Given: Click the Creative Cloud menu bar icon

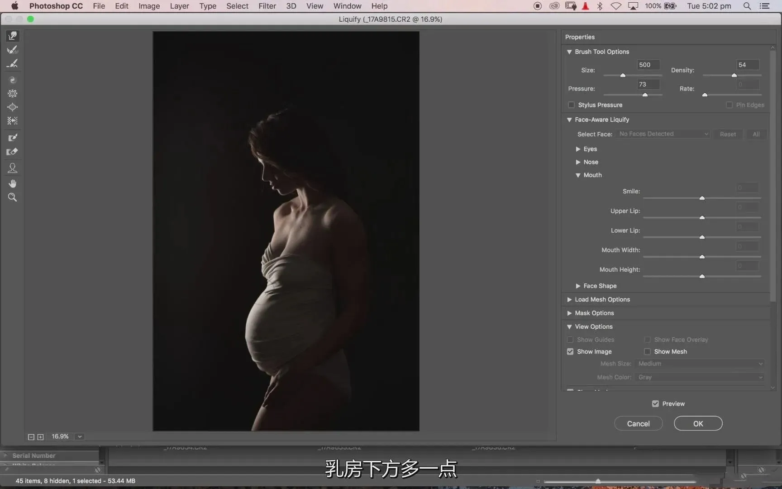Looking at the screenshot, I should 554,6.
